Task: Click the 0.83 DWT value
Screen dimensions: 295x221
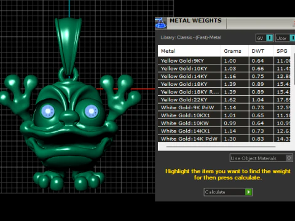Action: pos(258,139)
